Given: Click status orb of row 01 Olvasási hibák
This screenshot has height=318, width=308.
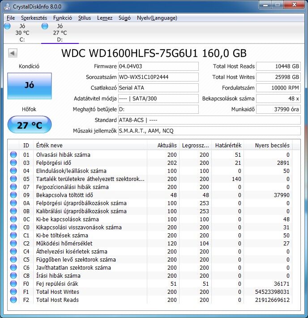Looking at the screenshot, I should tap(13, 155).
